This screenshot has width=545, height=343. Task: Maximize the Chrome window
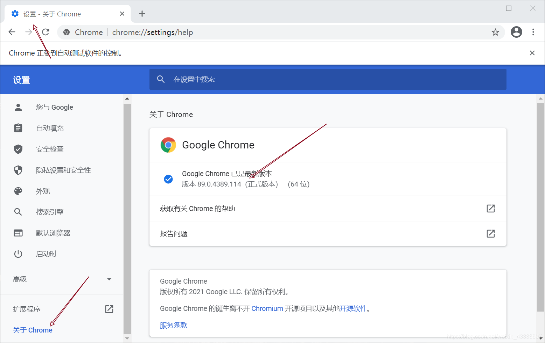(509, 8)
